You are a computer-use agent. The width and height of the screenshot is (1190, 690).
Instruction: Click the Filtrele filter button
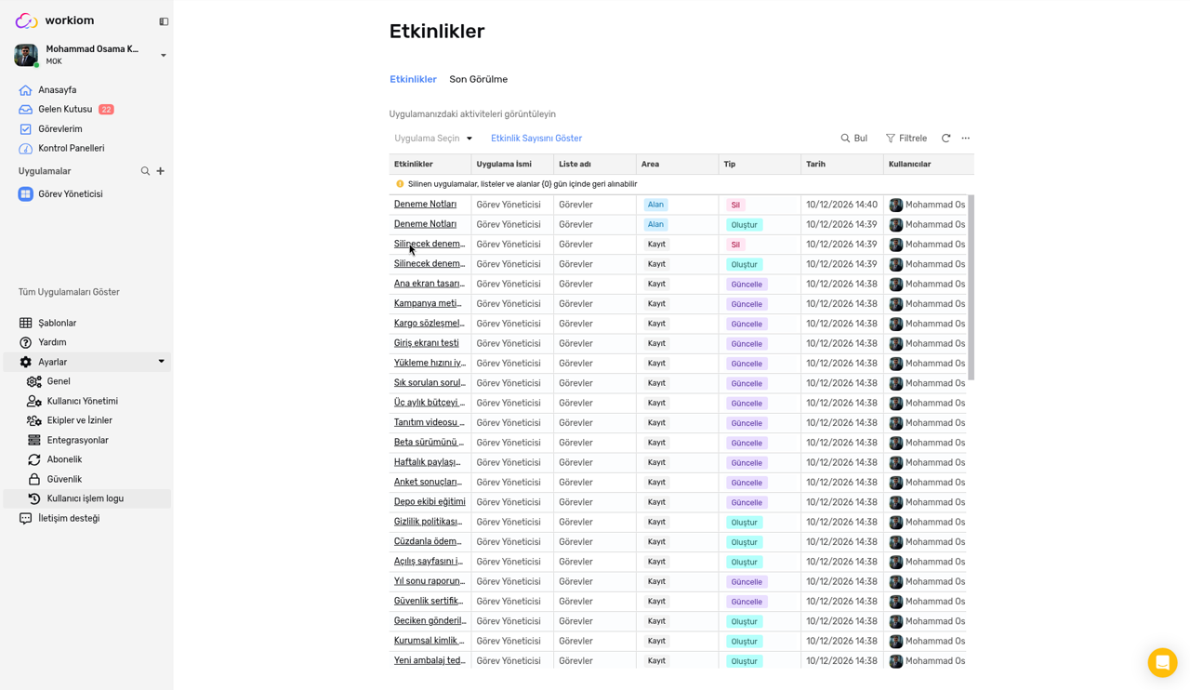click(906, 139)
